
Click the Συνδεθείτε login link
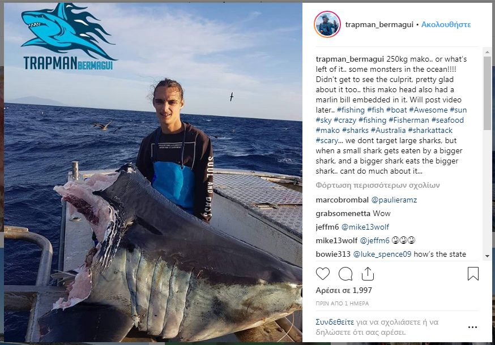click(335, 322)
